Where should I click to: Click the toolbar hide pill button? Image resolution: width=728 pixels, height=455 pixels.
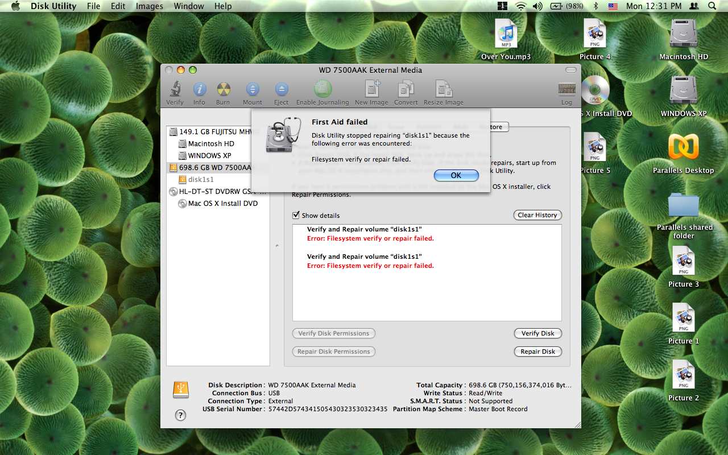(x=570, y=70)
